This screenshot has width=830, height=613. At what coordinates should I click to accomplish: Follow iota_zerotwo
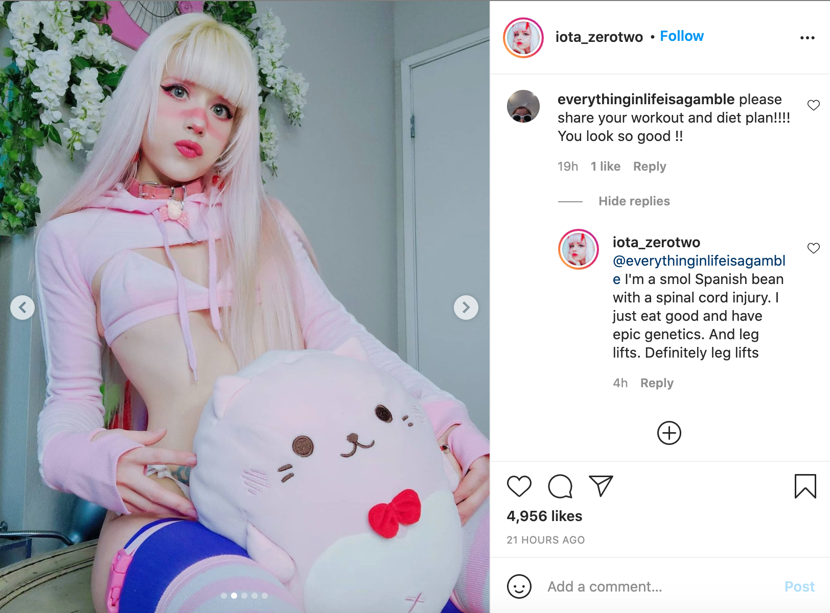point(682,36)
